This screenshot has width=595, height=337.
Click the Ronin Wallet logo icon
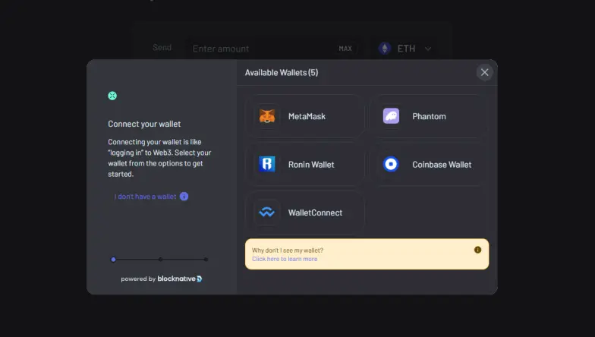pos(267,164)
